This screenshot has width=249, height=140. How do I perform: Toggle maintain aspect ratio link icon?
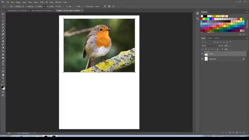tap(44, 7)
